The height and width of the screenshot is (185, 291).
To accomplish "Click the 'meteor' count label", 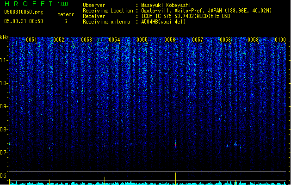I will pyautogui.click(x=66, y=14).
